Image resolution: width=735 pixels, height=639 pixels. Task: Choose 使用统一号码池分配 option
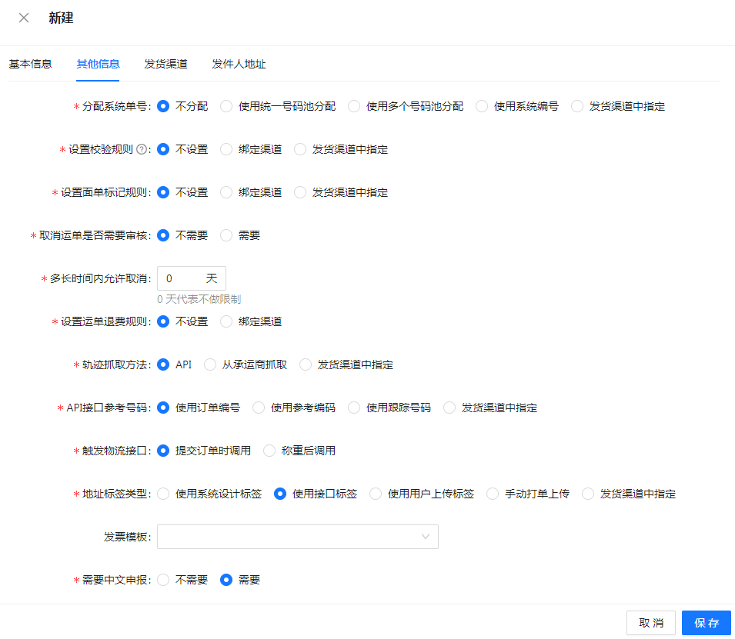pos(226,106)
